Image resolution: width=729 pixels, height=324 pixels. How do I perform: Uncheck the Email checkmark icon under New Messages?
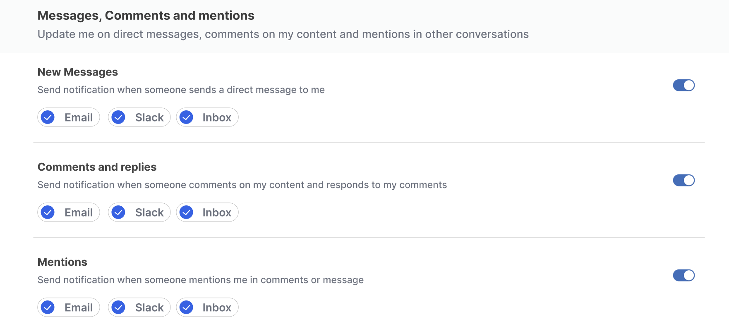[48, 117]
